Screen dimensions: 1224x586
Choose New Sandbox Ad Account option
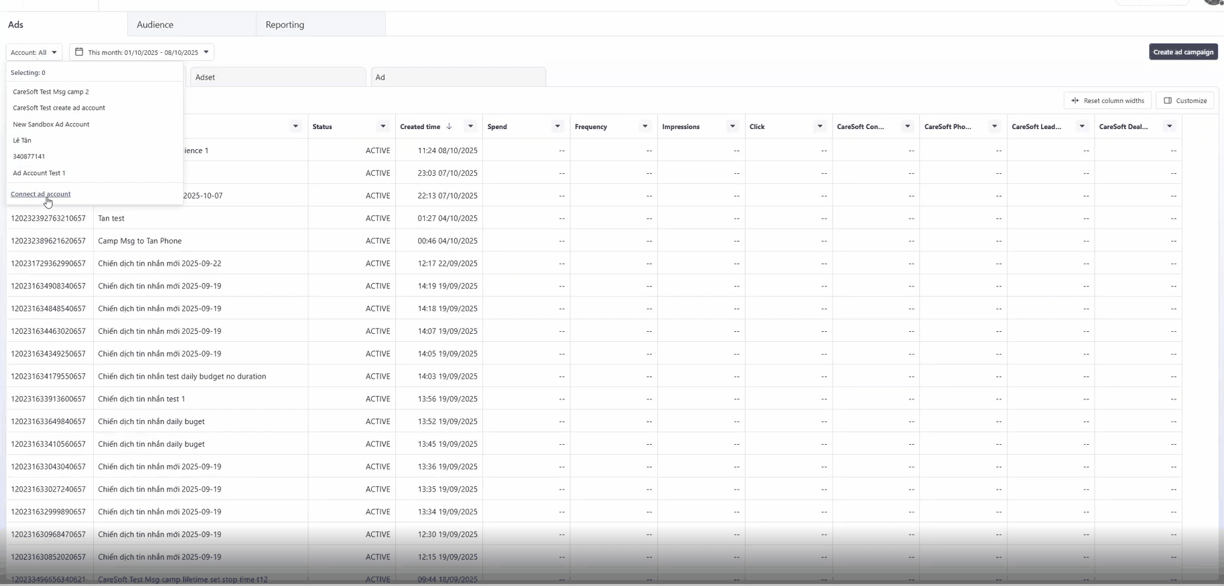point(51,124)
